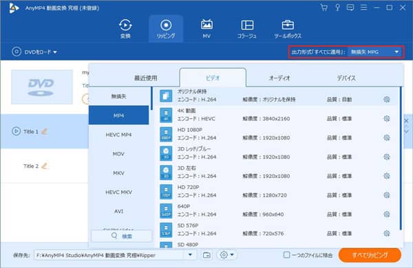Viewport: 413px width, 268px height.
Task: Choose AVI format category
Action: (119, 211)
